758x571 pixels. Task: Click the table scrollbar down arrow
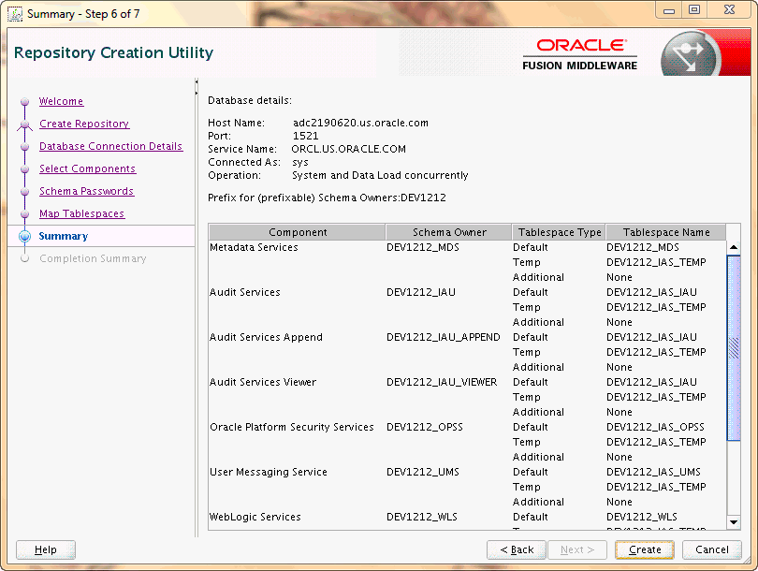[x=734, y=522]
